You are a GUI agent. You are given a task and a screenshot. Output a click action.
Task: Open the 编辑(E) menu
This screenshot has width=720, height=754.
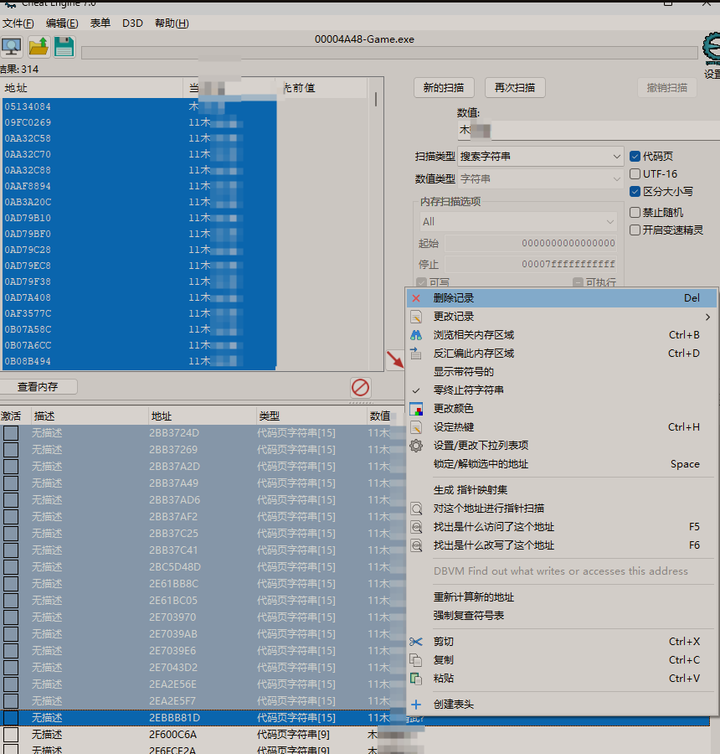(x=62, y=23)
